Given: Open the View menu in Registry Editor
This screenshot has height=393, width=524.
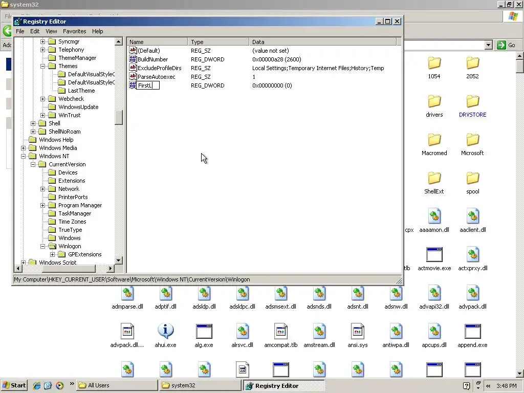Looking at the screenshot, I should tap(51, 31).
